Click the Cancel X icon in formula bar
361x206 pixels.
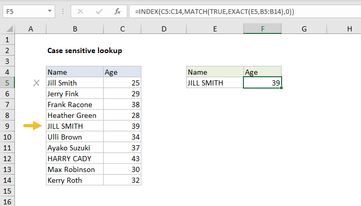pyautogui.click(x=80, y=10)
